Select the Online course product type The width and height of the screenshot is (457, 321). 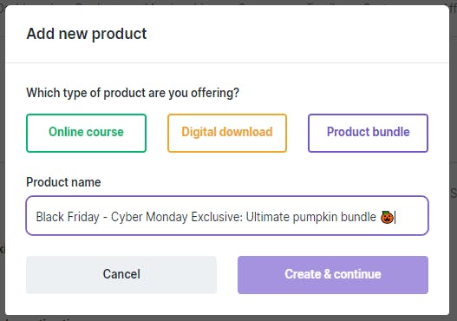(x=86, y=133)
